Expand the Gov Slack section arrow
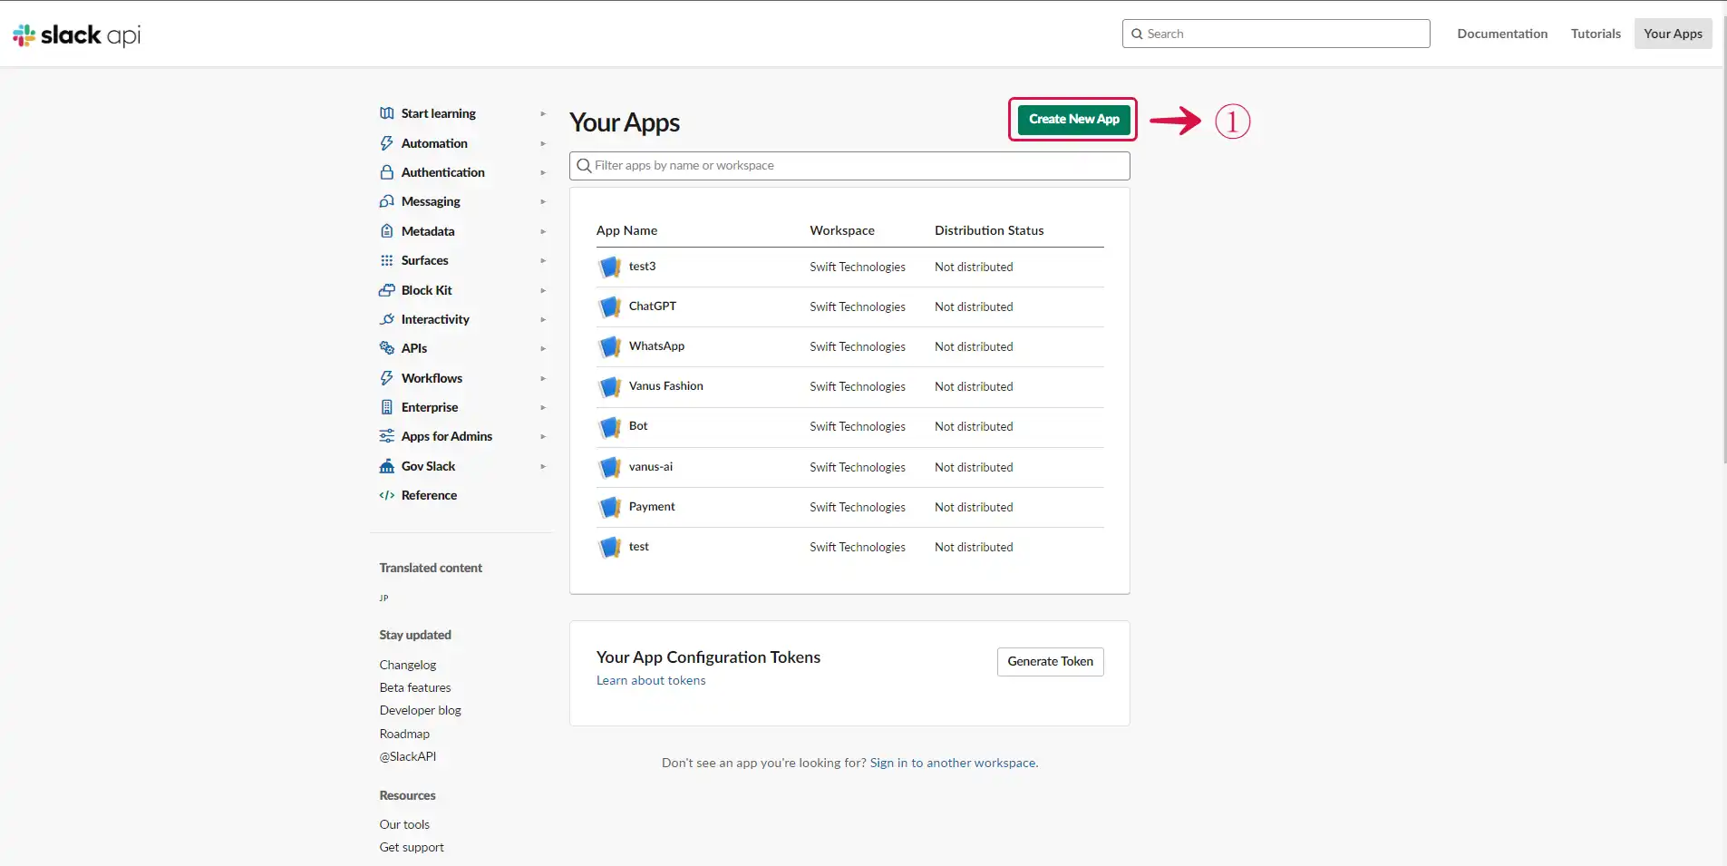The image size is (1727, 866). [543, 466]
